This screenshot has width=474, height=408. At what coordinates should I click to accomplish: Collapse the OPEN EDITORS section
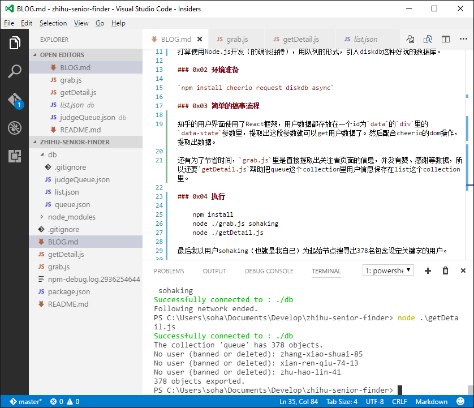86,55
